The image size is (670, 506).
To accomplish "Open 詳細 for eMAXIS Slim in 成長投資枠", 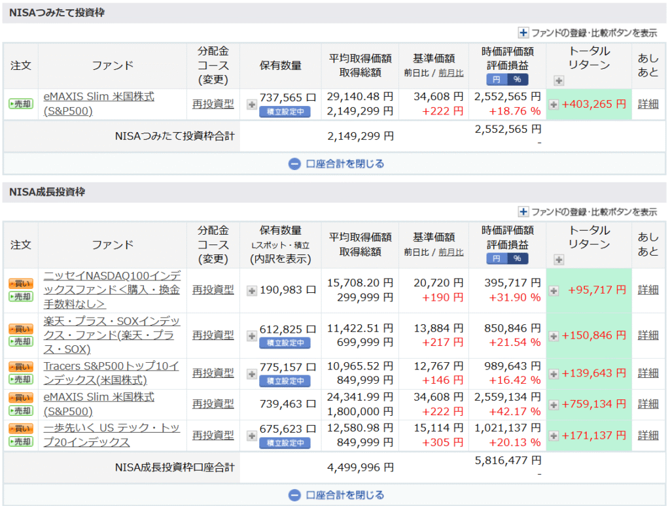I will click(x=648, y=404).
